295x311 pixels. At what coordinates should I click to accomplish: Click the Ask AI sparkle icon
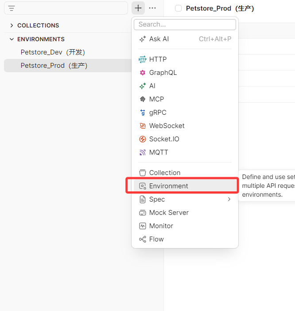pyautogui.click(x=143, y=39)
